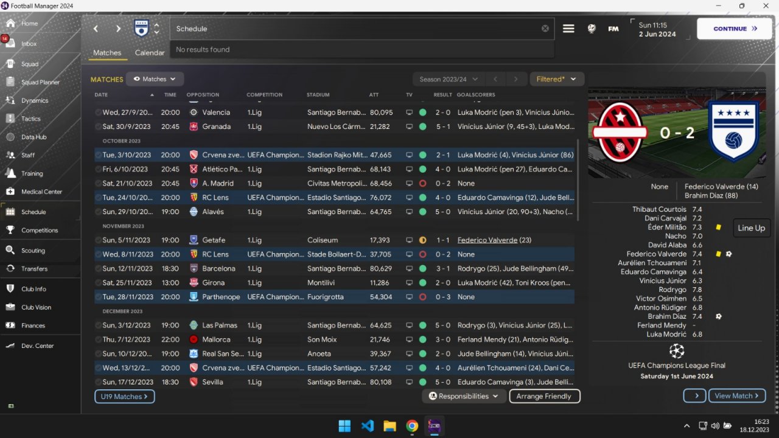Image resolution: width=779 pixels, height=438 pixels.
Task: Click View Match for the final
Action: pyautogui.click(x=737, y=396)
